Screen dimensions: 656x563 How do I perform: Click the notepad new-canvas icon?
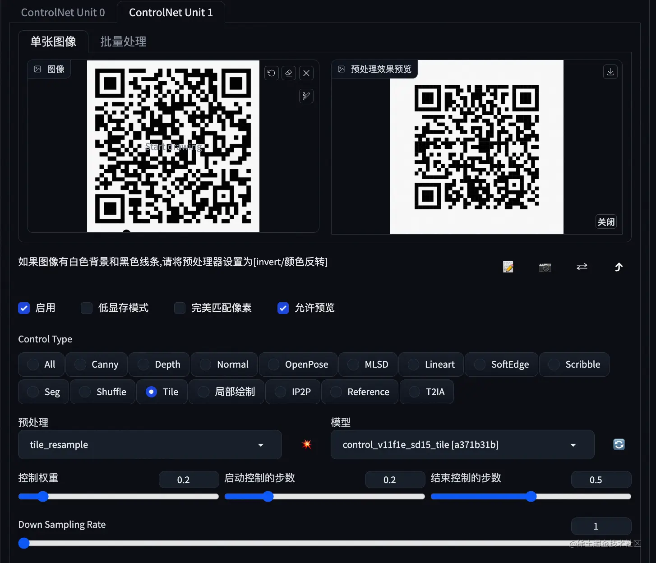[x=508, y=267]
